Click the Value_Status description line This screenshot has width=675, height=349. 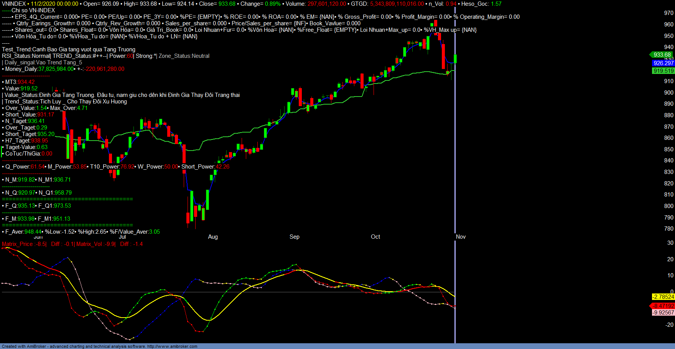coord(122,95)
